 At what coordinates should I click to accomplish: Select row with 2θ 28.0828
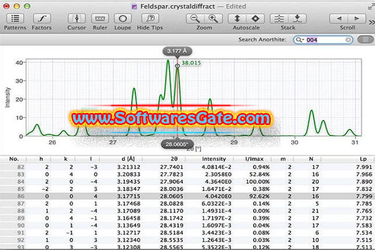[x=187, y=204]
